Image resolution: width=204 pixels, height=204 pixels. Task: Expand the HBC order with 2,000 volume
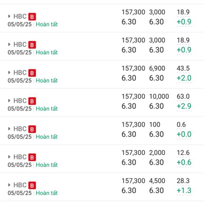pos(9,157)
